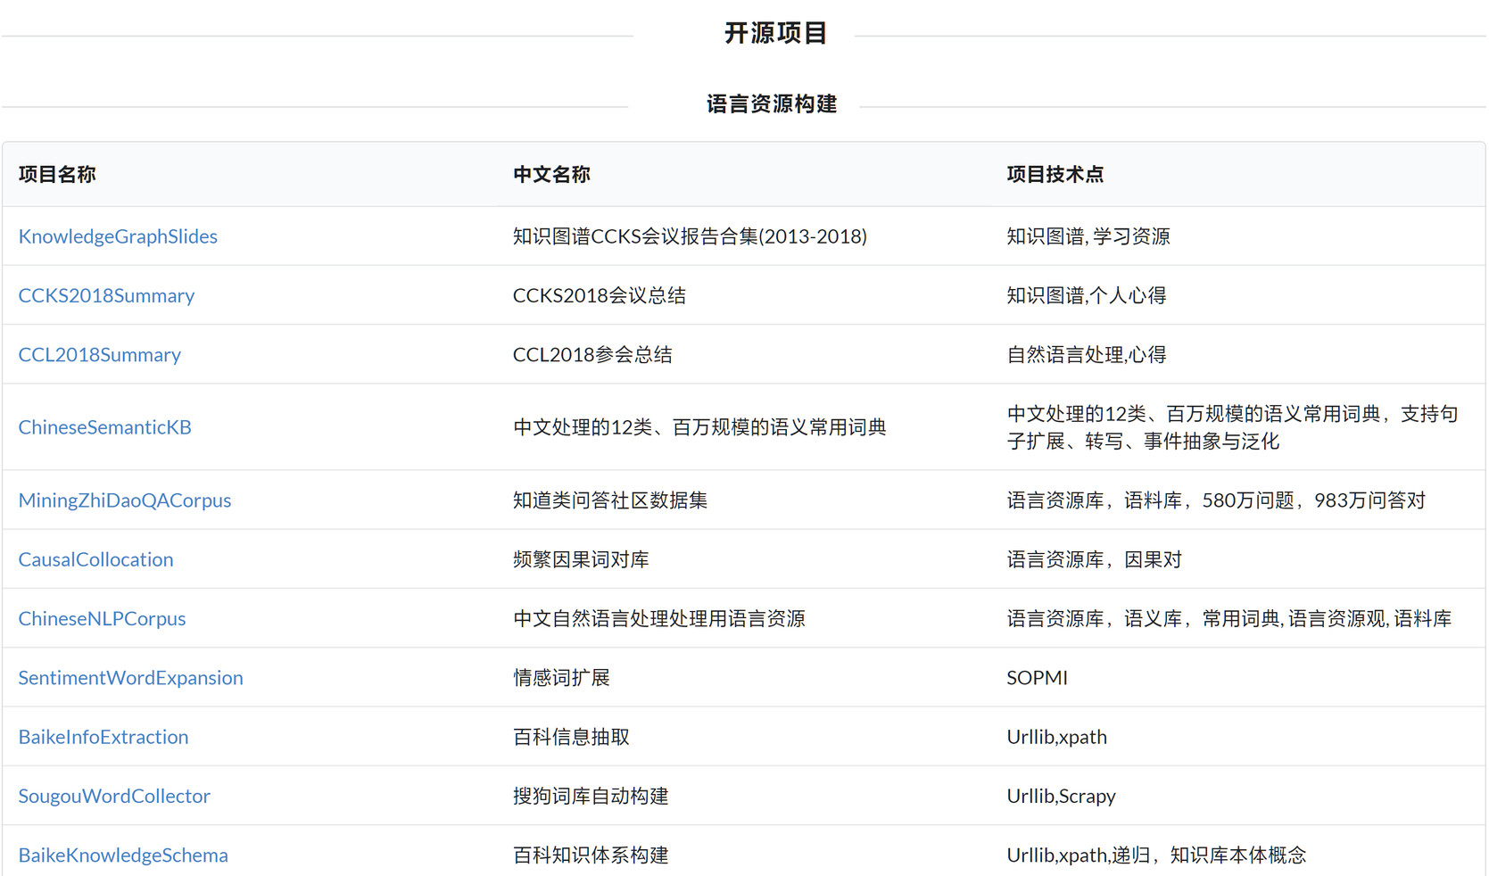This screenshot has height=876, width=1489.
Task: Click the BaikeInfoExtraction link
Action: [103, 737]
